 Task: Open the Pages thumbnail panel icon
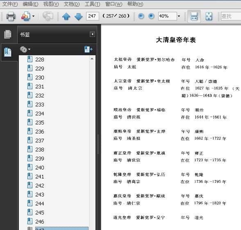point(8,34)
